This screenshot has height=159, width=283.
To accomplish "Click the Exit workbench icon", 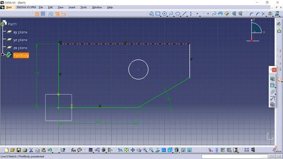I will (279, 30).
